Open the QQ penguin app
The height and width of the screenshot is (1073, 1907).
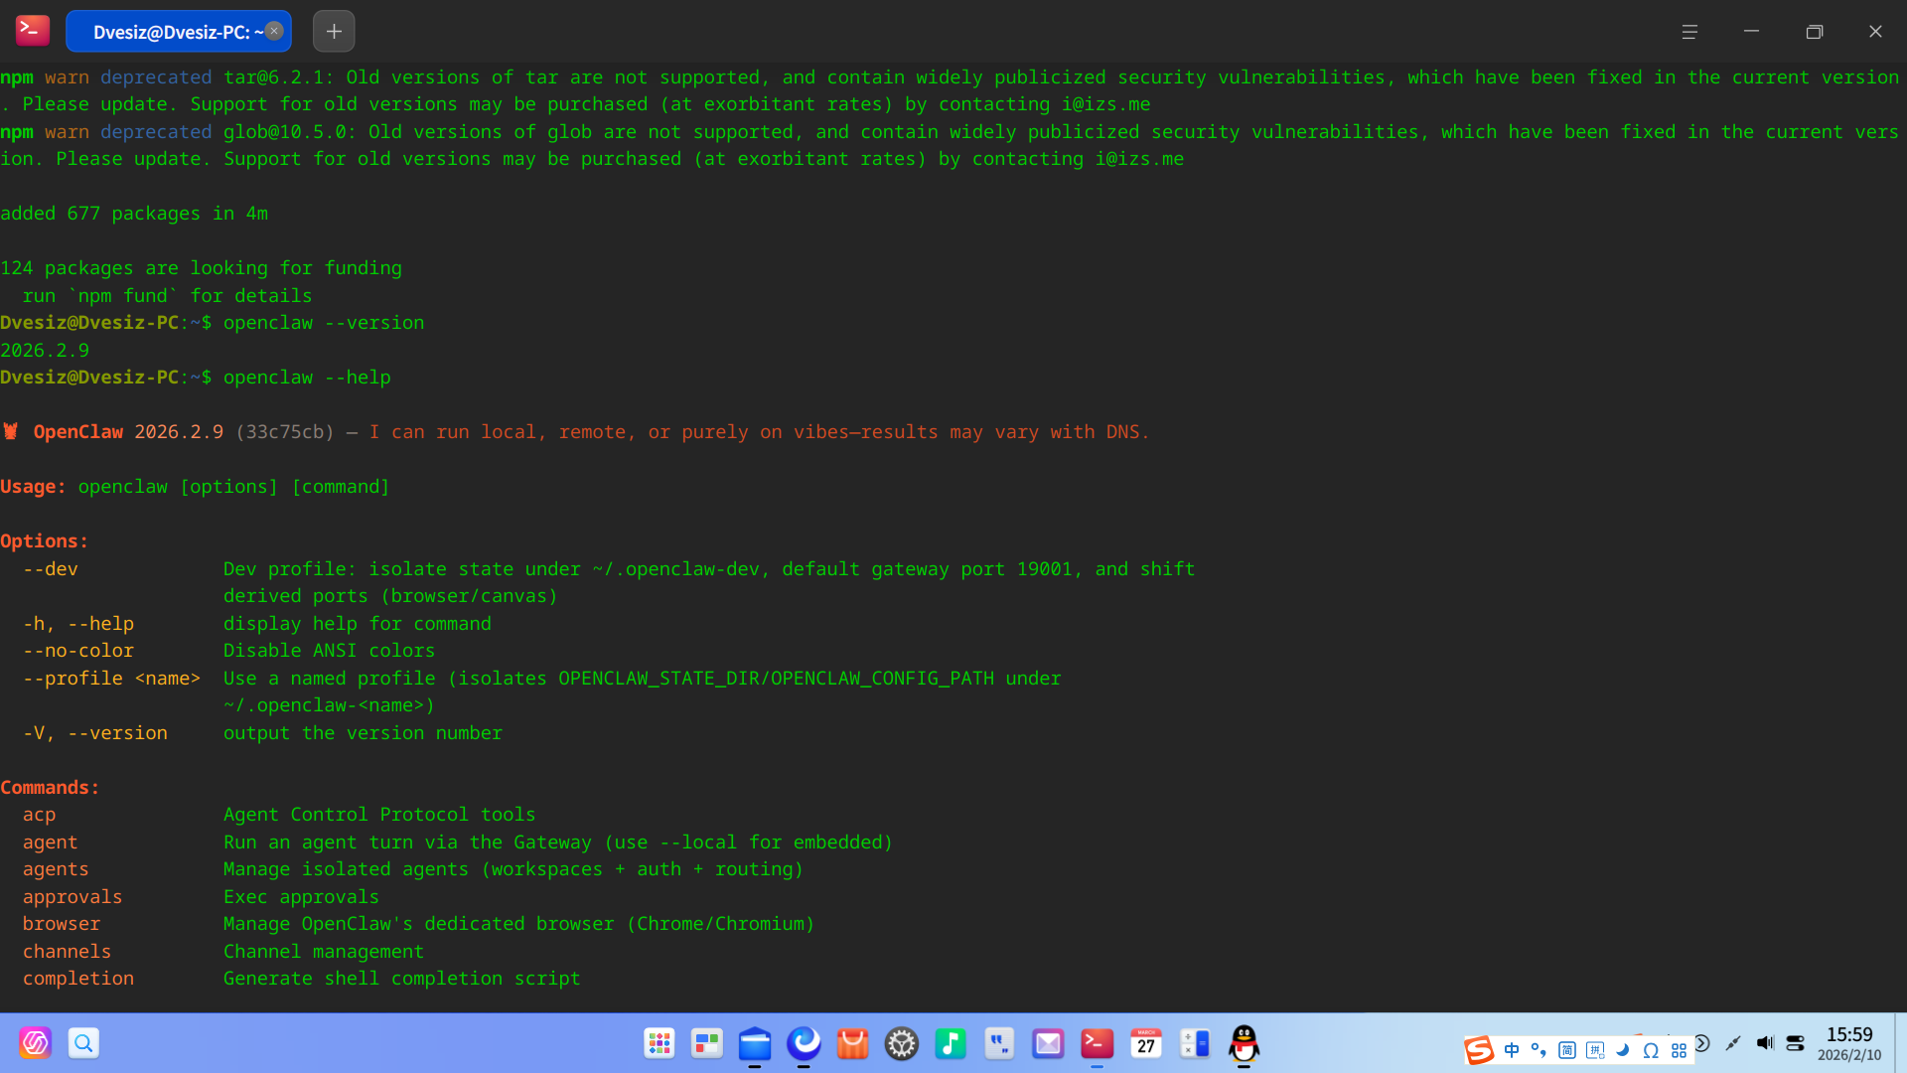[1244, 1044]
